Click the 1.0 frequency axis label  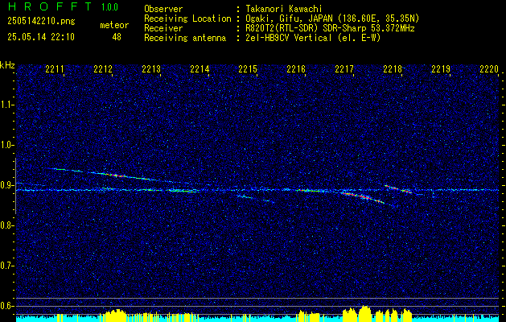(7, 145)
